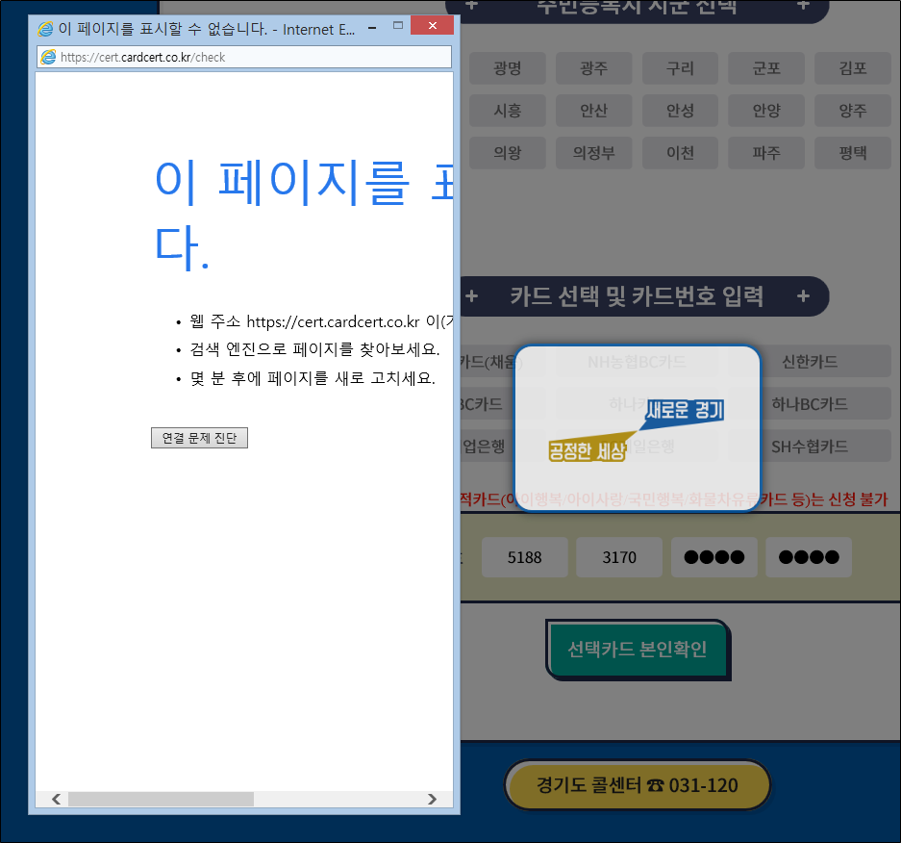901x843 pixels.
Task: Select 군포 city button
Action: click(x=766, y=68)
